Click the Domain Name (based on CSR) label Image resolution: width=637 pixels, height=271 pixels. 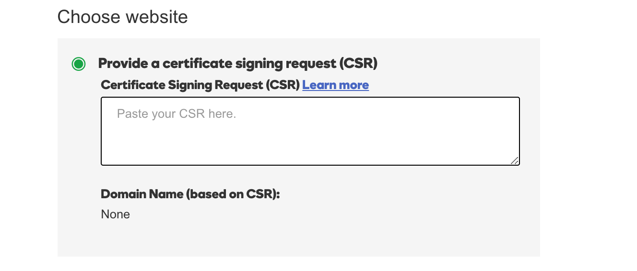point(190,194)
